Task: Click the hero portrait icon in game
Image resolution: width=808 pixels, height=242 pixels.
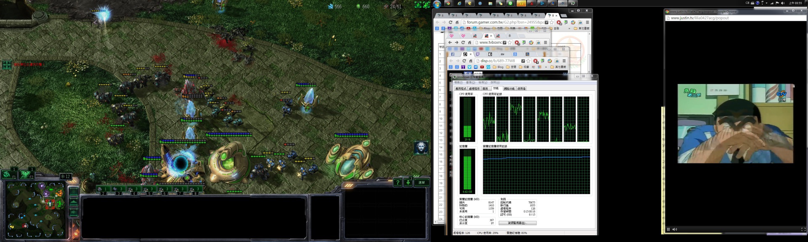Action: pyautogui.click(x=421, y=147)
